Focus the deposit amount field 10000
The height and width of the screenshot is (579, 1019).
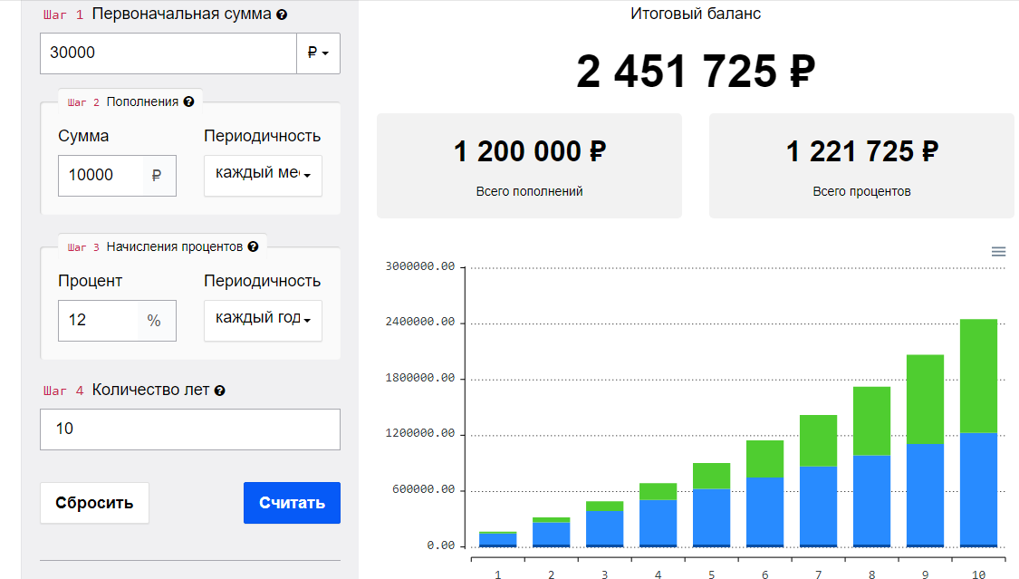[x=100, y=175]
